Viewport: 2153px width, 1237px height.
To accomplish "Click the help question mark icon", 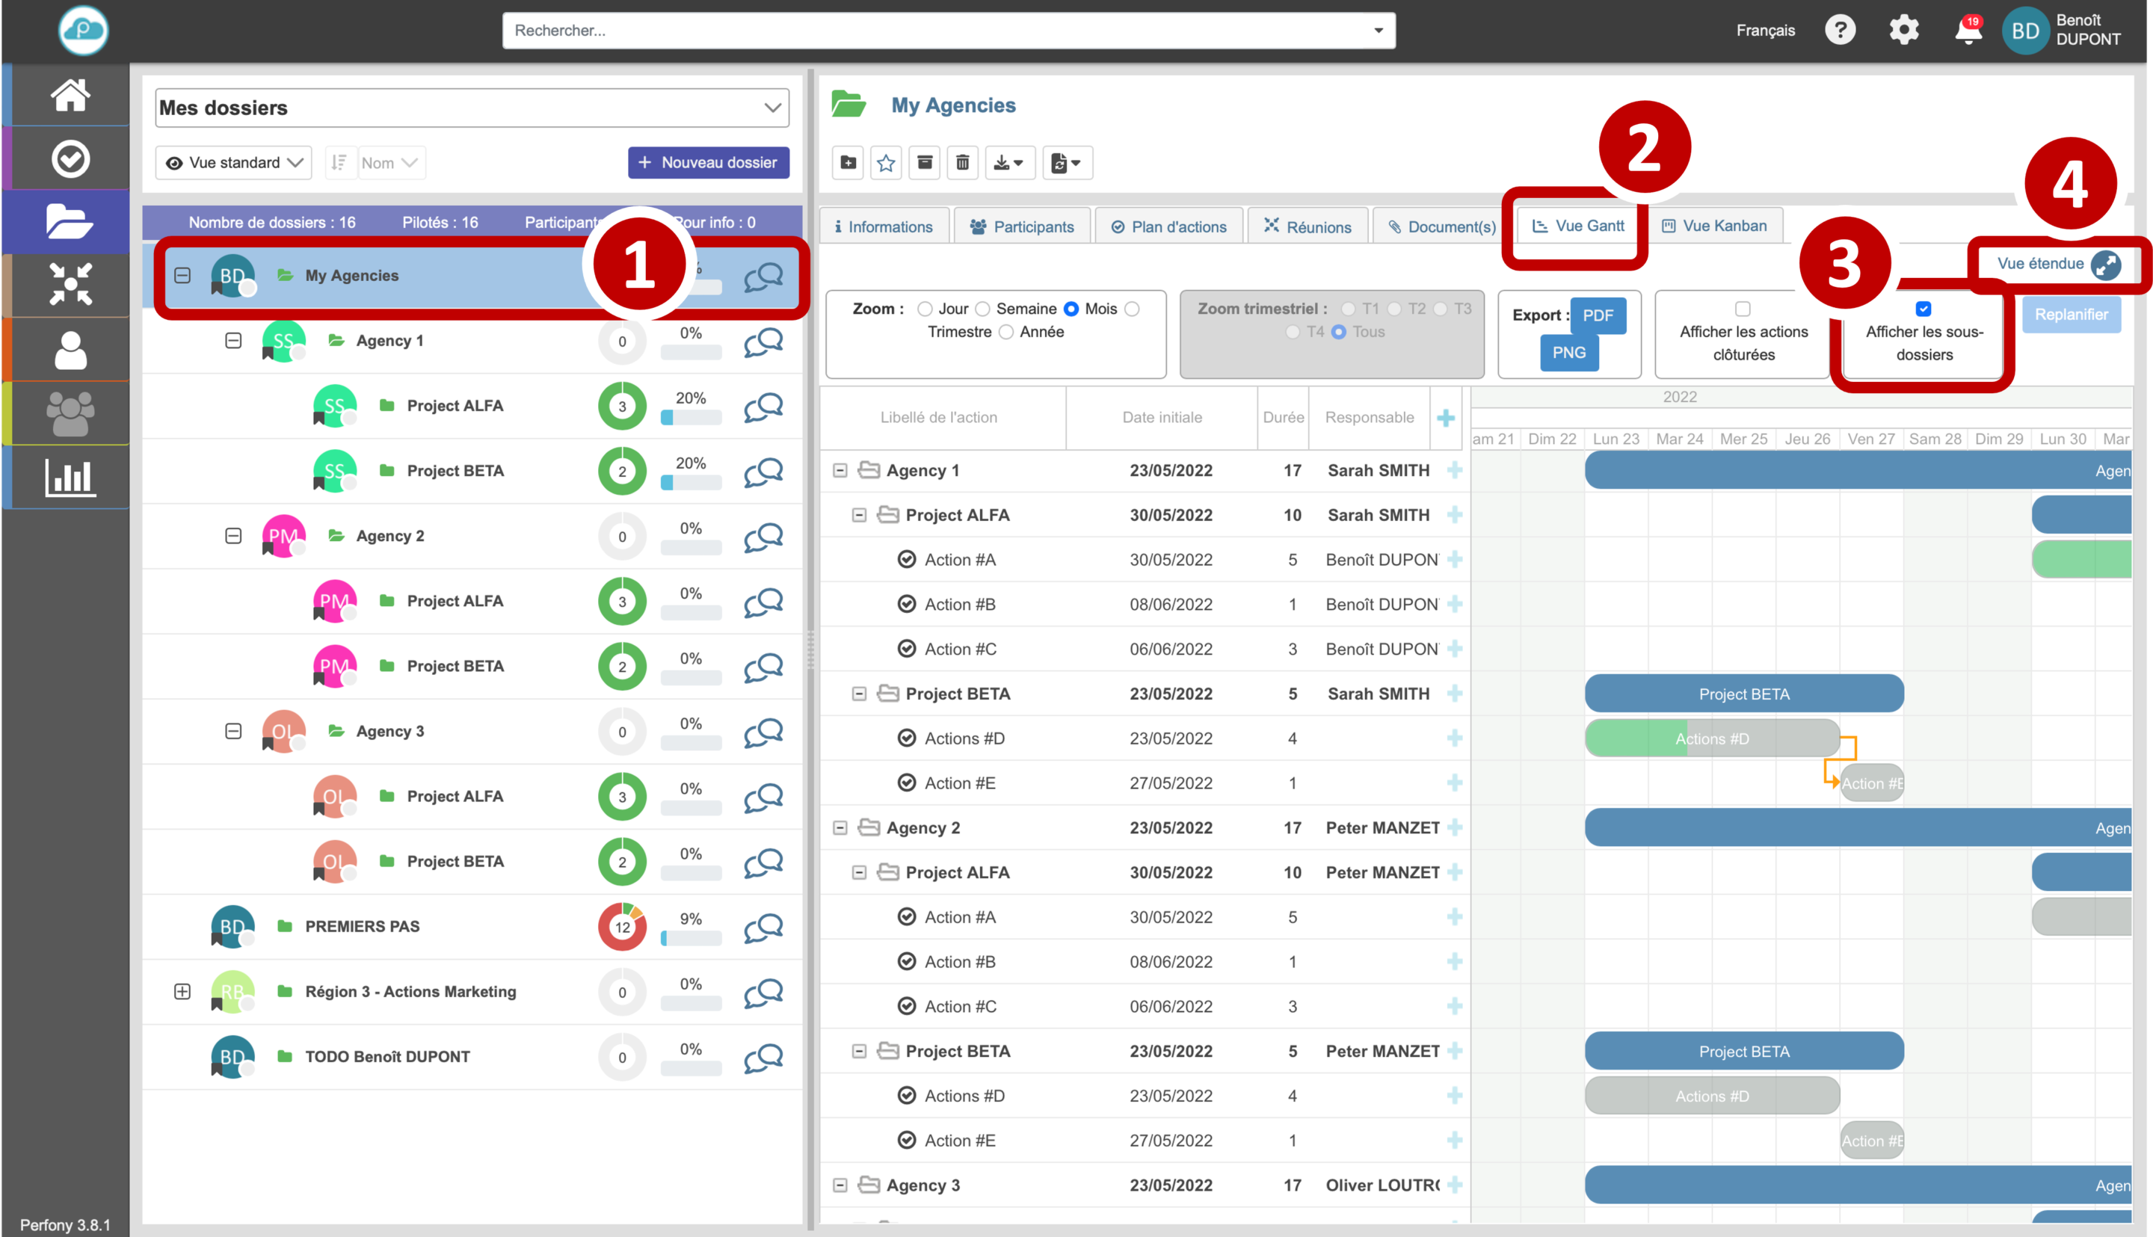I will coord(1840,31).
